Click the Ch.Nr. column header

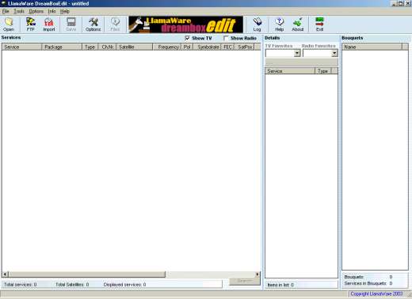pyautogui.click(x=107, y=47)
